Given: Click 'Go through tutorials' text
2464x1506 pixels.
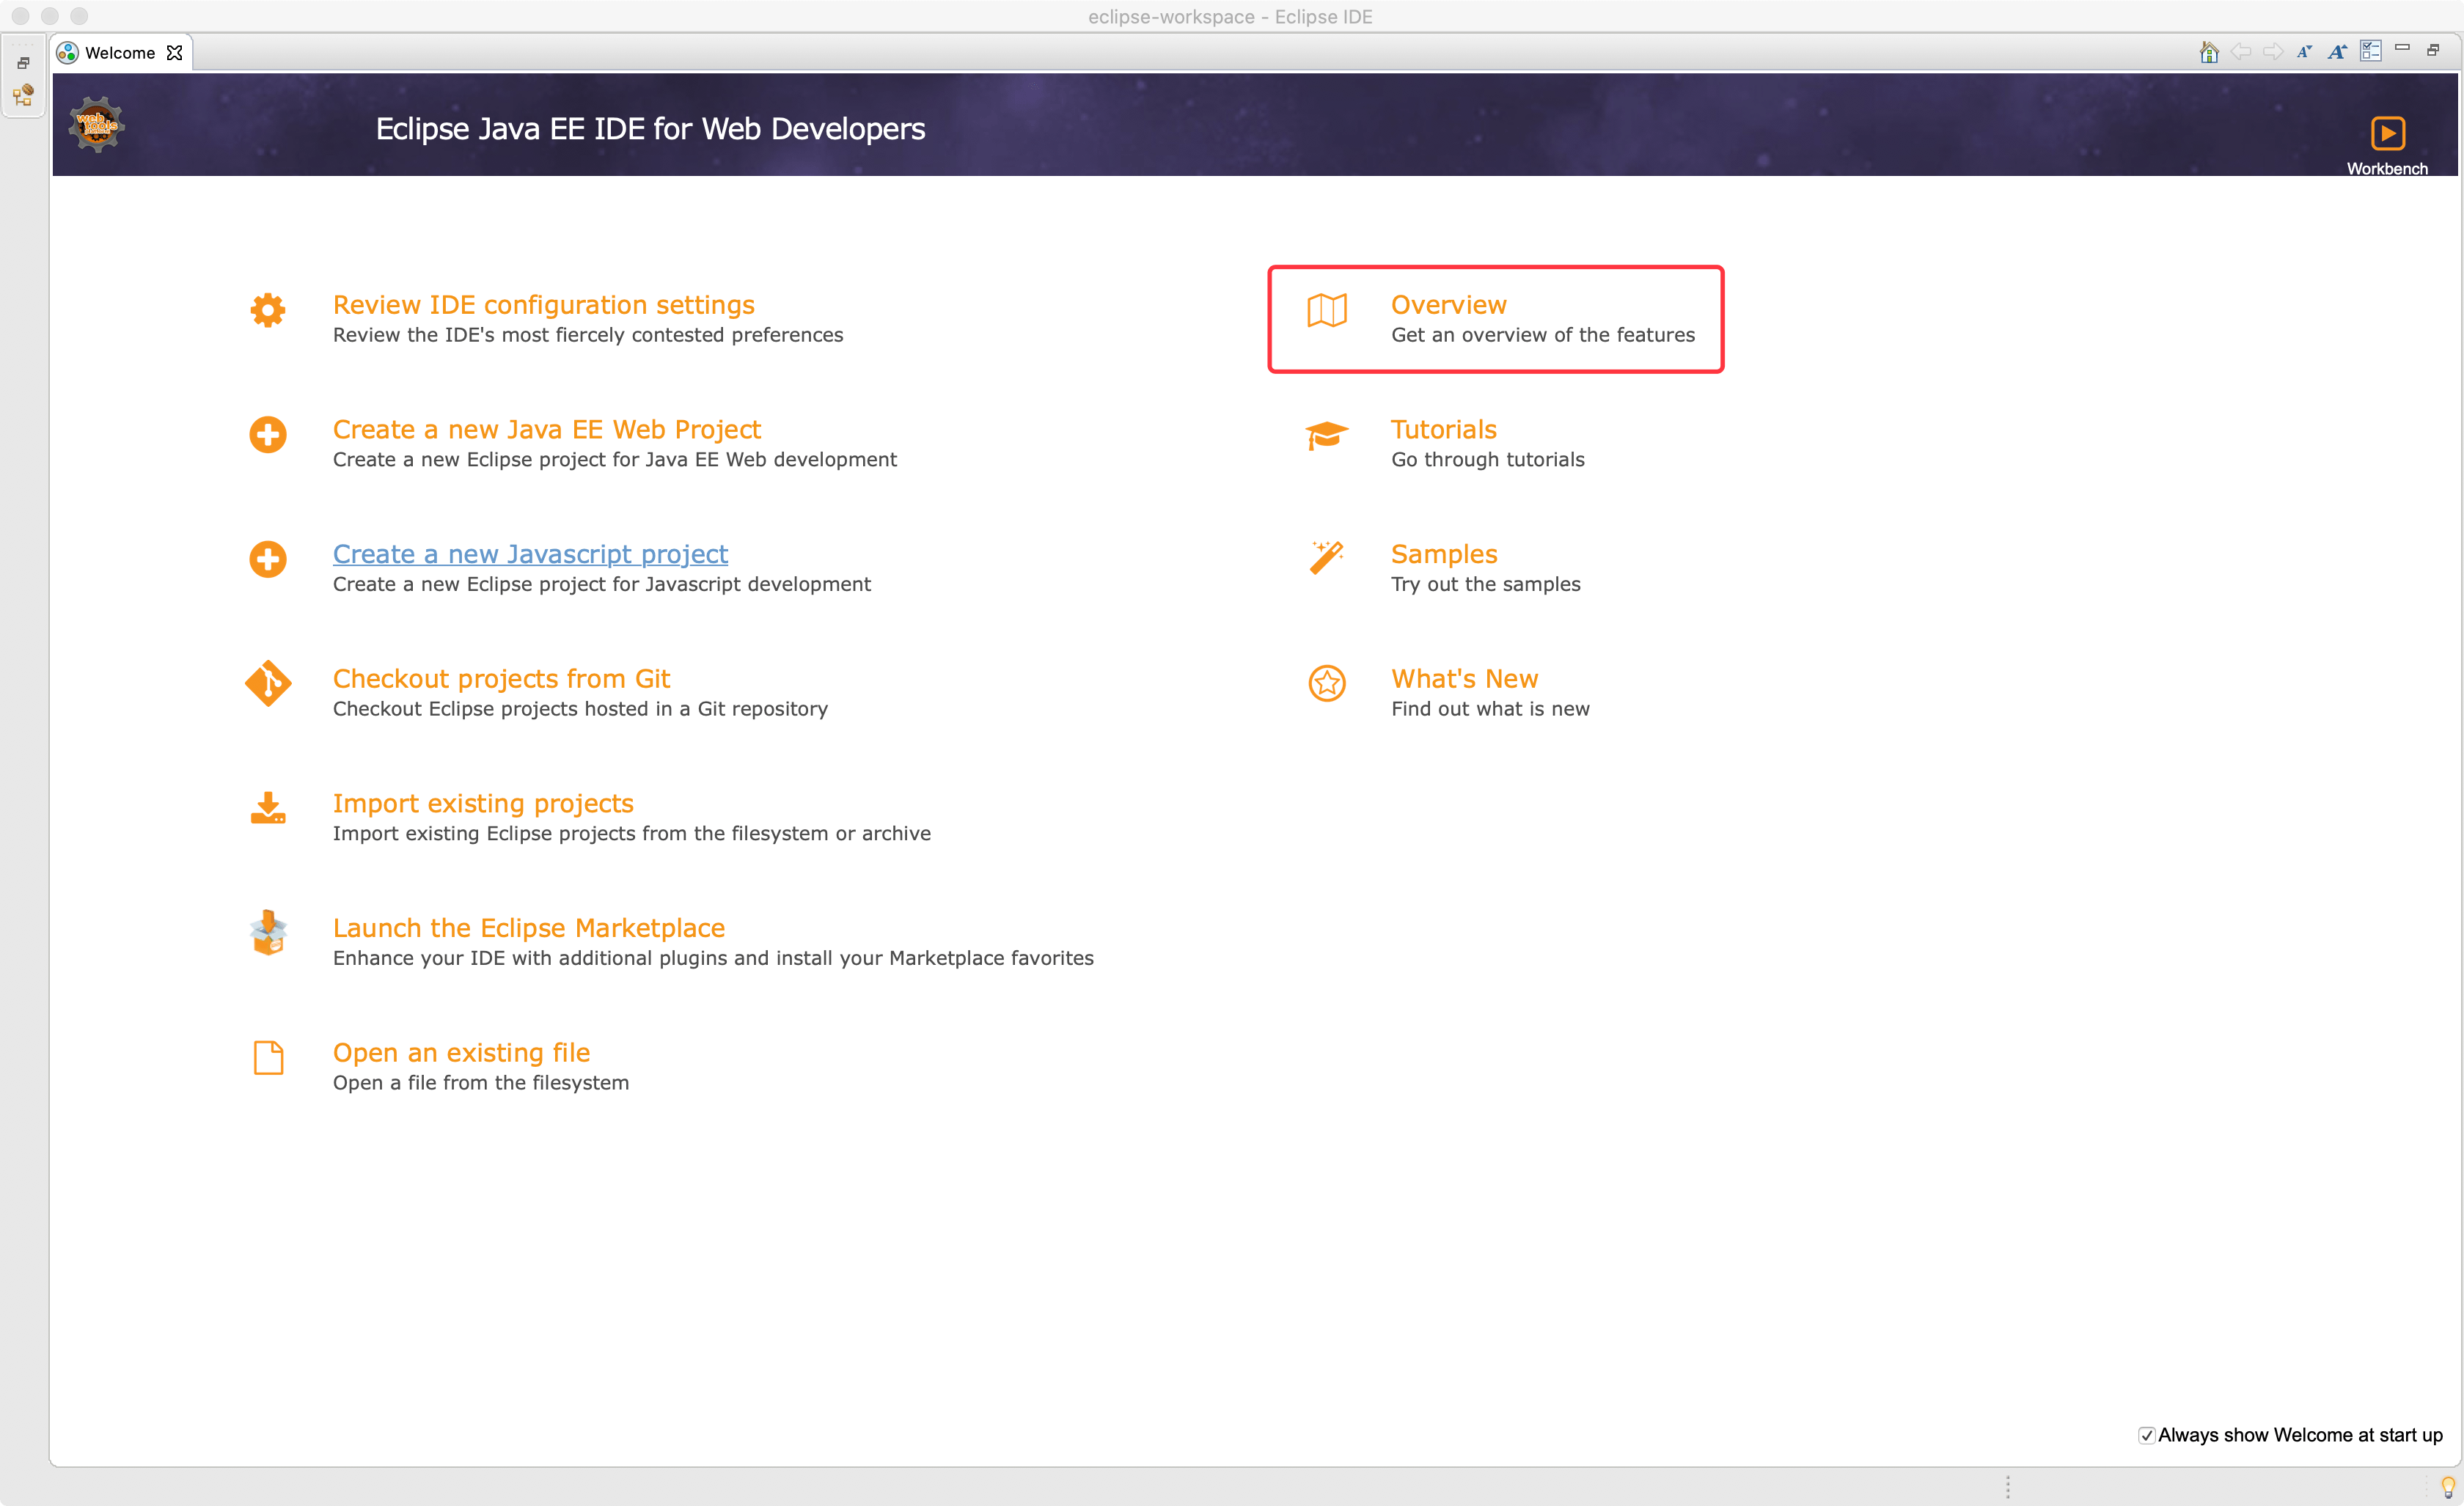Looking at the screenshot, I should point(1487,460).
